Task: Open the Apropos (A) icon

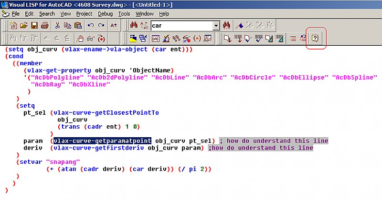Action: [197, 39]
